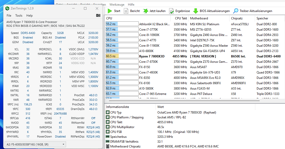
Task: Click the tREFI 65535 value
Action: [60, 109]
